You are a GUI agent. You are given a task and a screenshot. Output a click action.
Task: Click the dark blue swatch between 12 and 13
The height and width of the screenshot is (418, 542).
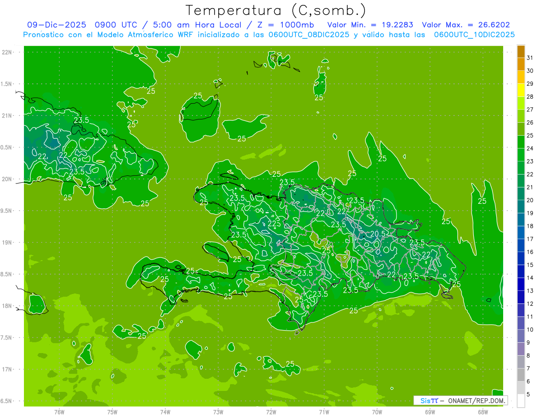[521, 297]
